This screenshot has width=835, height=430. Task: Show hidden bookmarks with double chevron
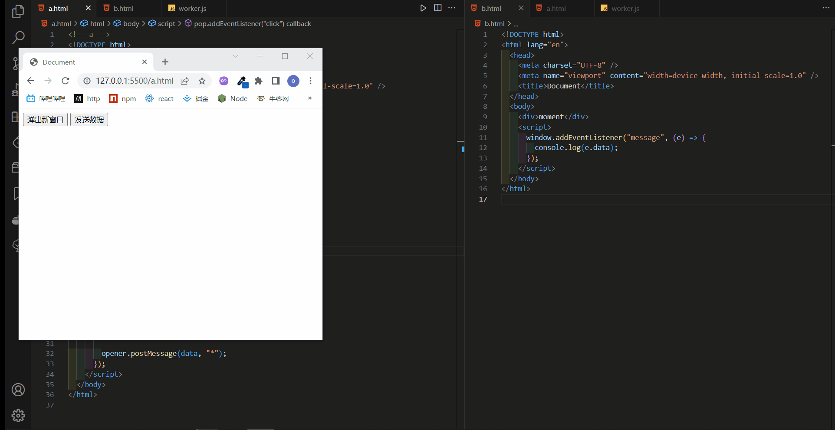click(310, 98)
